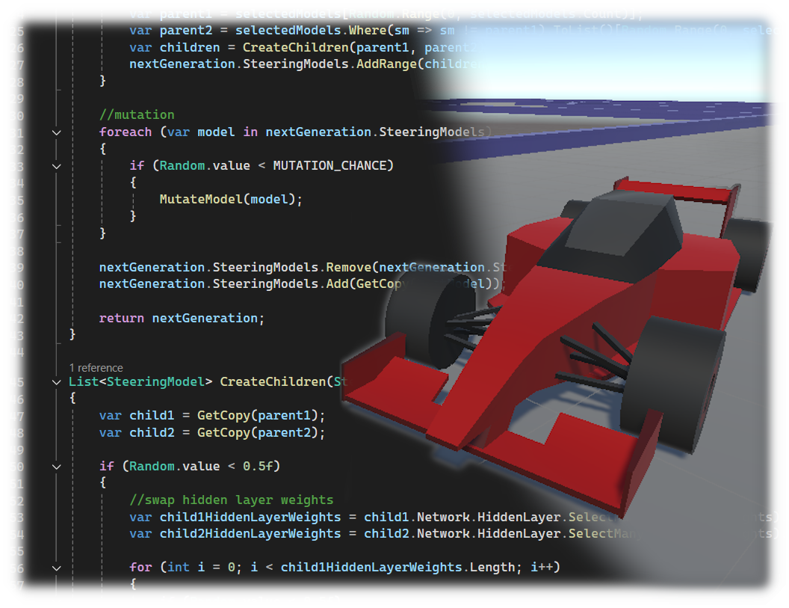Click the CreateChildren method name on line 45
This screenshot has height=608, width=789.
click(x=273, y=381)
